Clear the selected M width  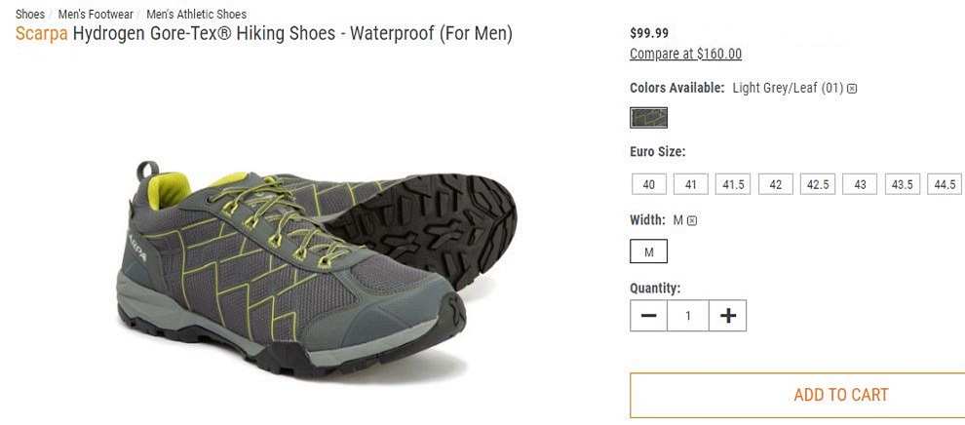(x=692, y=221)
